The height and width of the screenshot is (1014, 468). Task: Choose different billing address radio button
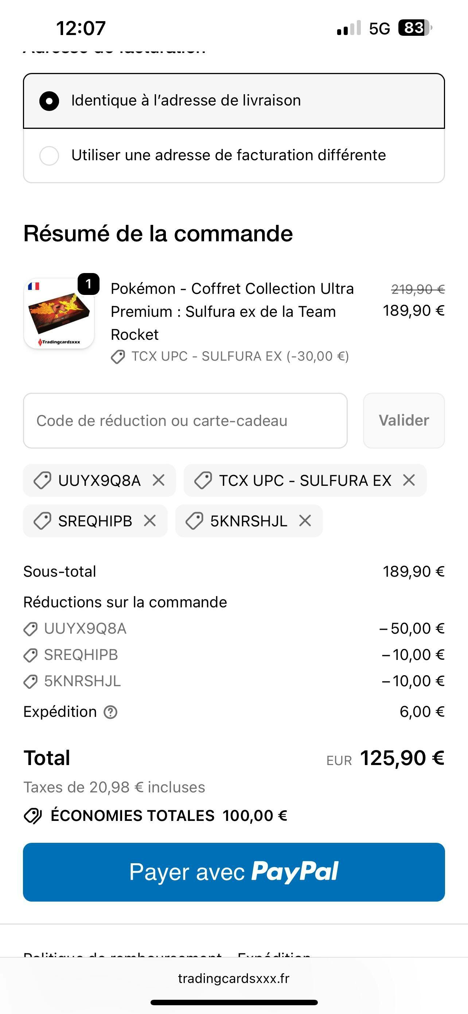(x=49, y=155)
